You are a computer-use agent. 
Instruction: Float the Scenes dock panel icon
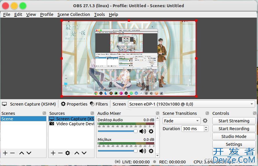click(44, 113)
